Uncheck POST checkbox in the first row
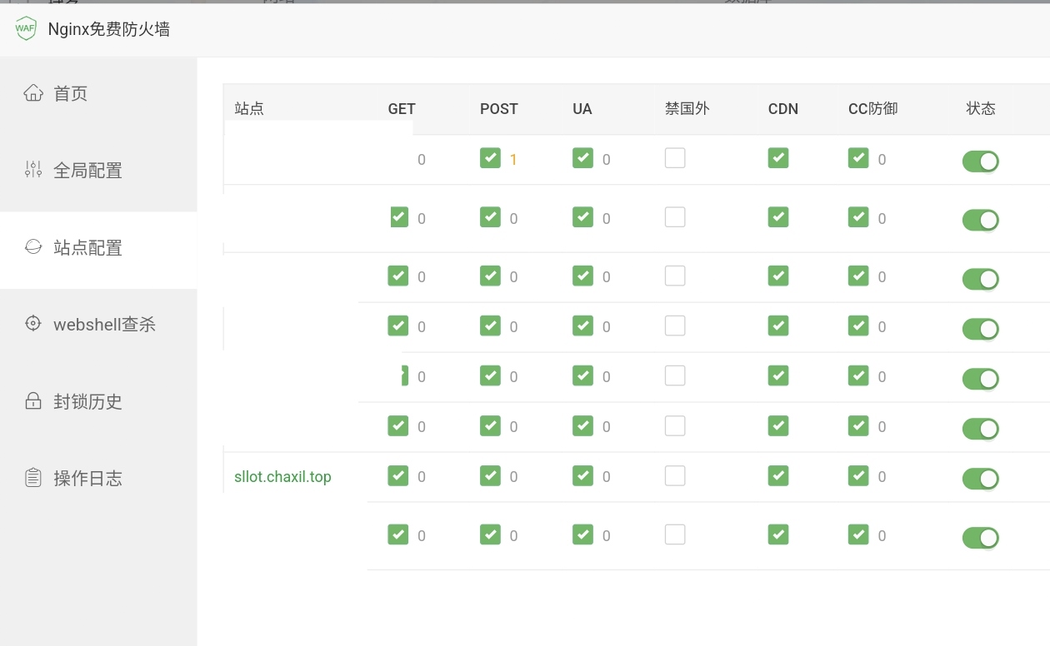1050x646 pixels. point(490,158)
